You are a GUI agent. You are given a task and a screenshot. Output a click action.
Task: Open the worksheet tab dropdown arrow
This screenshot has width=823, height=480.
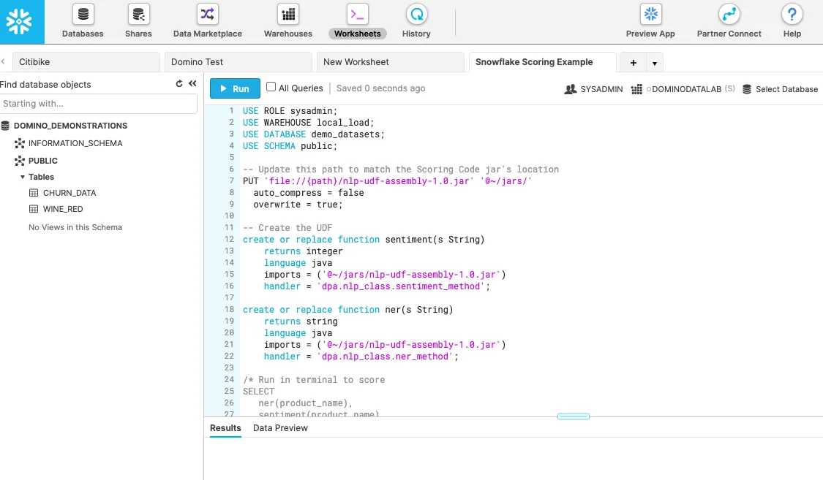(x=655, y=63)
